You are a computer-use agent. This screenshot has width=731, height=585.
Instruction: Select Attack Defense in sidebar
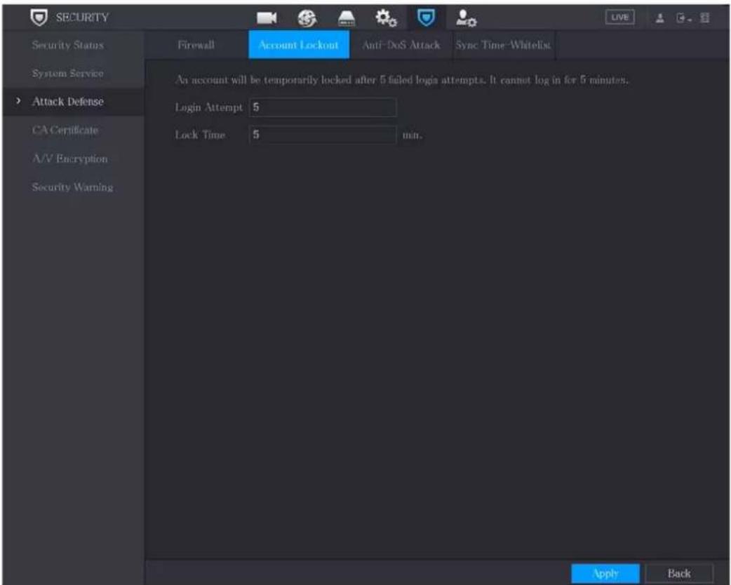click(x=68, y=102)
